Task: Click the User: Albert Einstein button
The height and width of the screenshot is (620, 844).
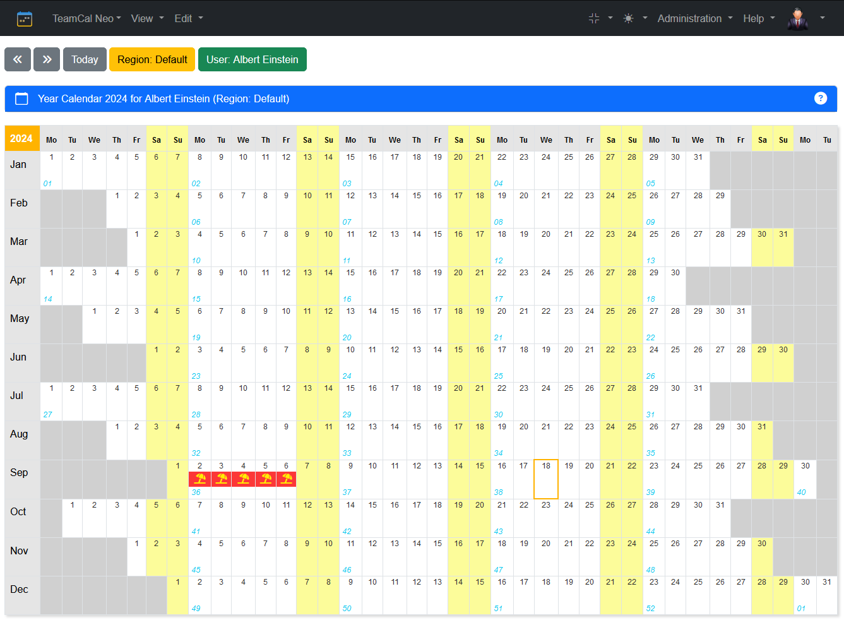Action: coord(252,59)
